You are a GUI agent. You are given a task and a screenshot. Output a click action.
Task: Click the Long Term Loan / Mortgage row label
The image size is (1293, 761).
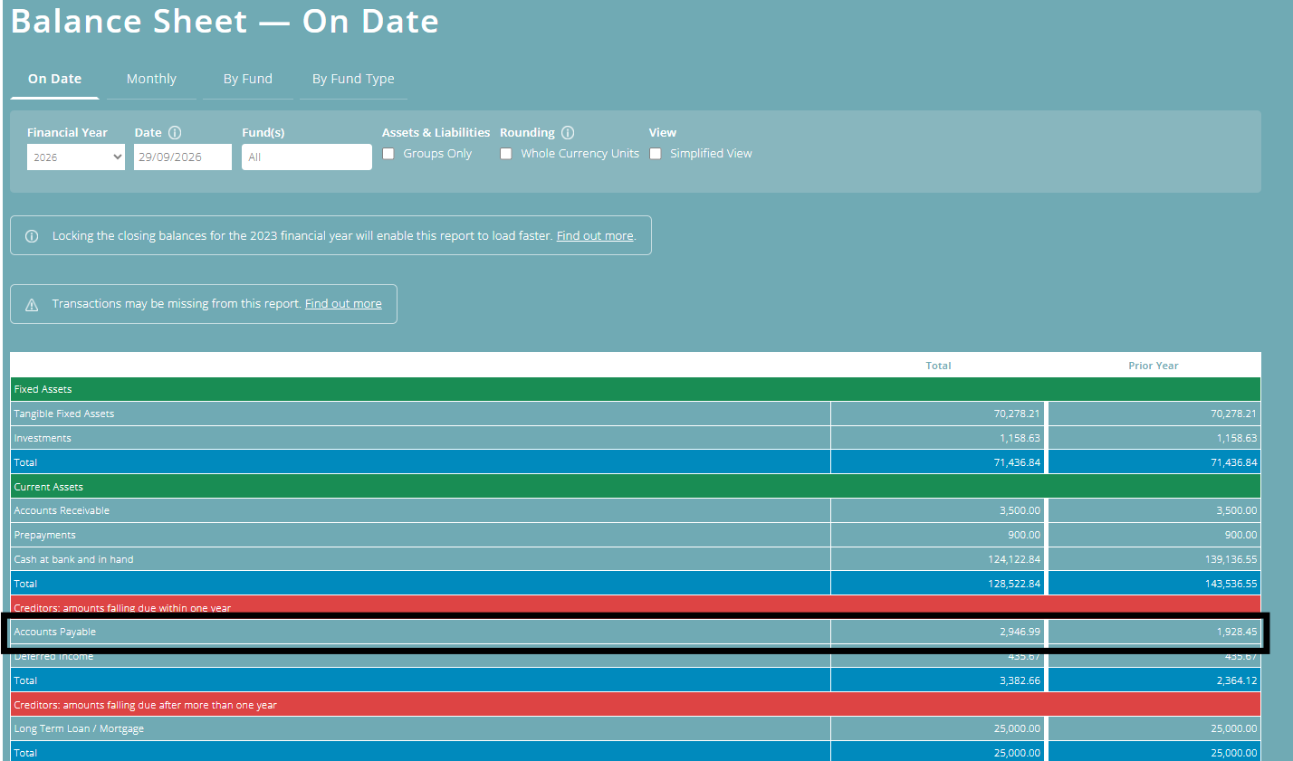(79, 728)
